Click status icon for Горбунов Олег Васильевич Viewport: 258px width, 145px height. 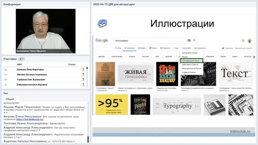tap(83, 80)
